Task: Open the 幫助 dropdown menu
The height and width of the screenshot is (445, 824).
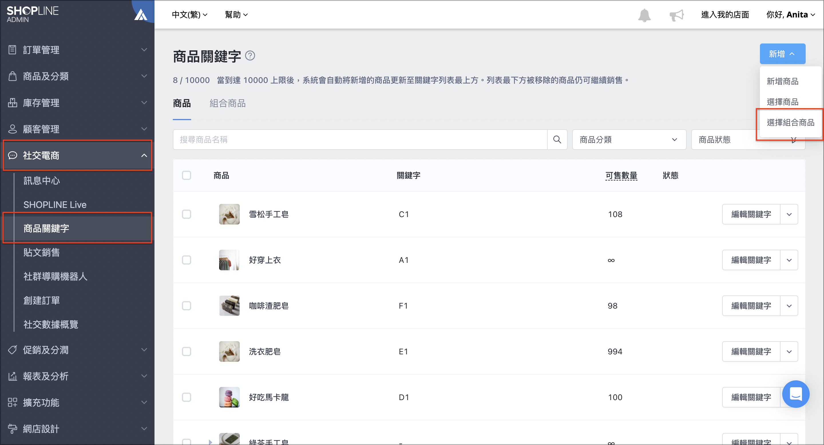Action: pyautogui.click(x=236, y=15)
